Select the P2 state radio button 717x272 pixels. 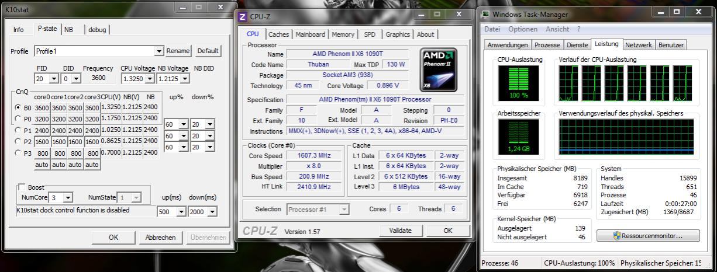[x=18, y=141]
